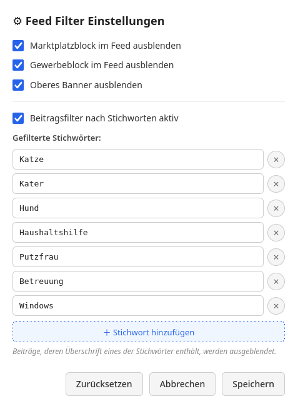The image size is (298, 406).
Task: Delete the Haushaltshilfe keyword with X
Action: pos(276,233)
